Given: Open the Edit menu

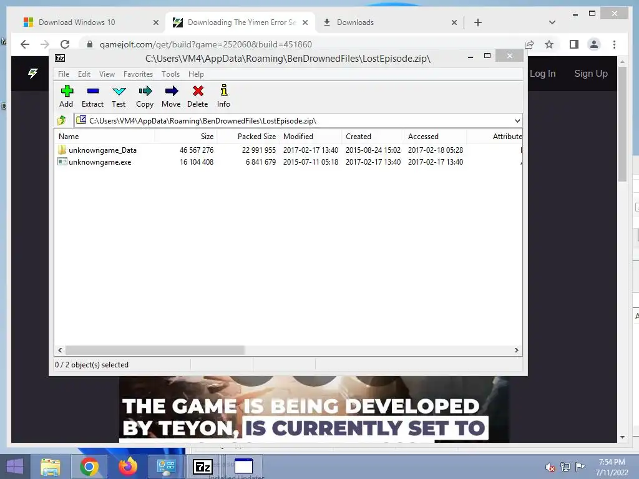Looking at the screenshot, I should tap(84, 74).
